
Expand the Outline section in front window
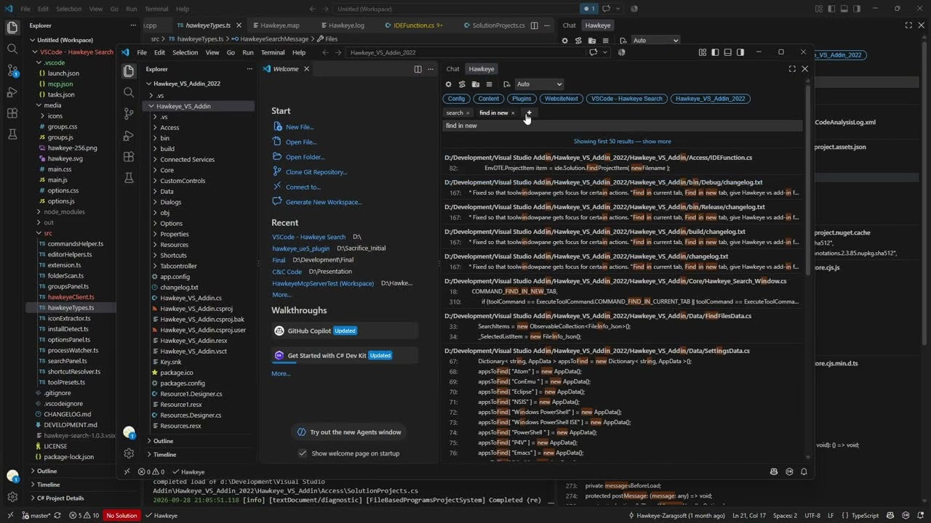click(163, 441)
